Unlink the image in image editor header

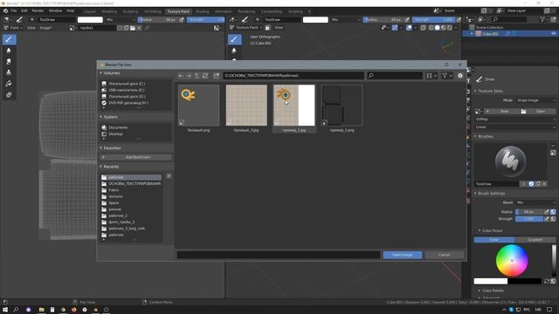139,28
